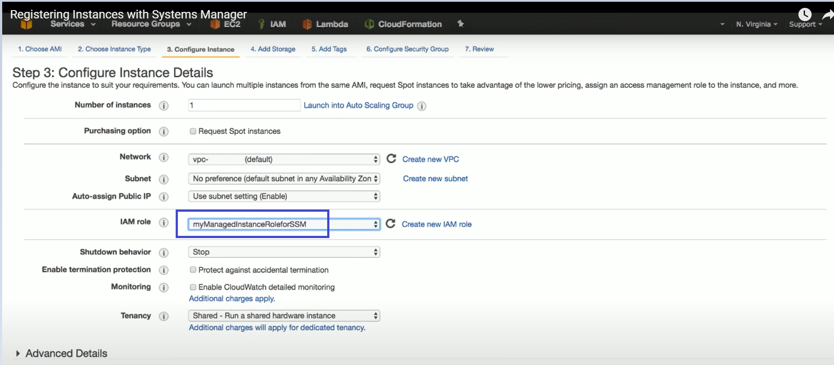This screenshot has width=834, height=365.
Task: Click the Number of instances input field
Action: (244, 105)
